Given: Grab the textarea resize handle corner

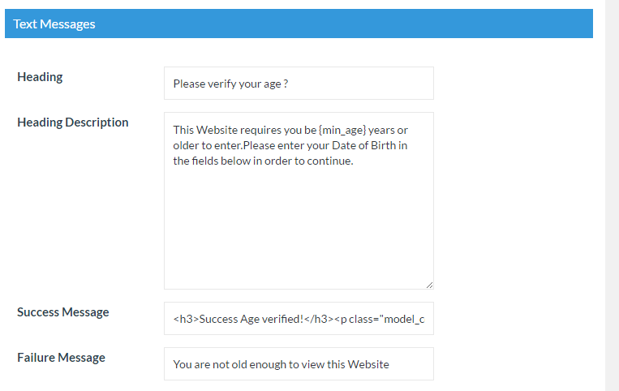Looking at the screenshot, I should coord(429,285).
